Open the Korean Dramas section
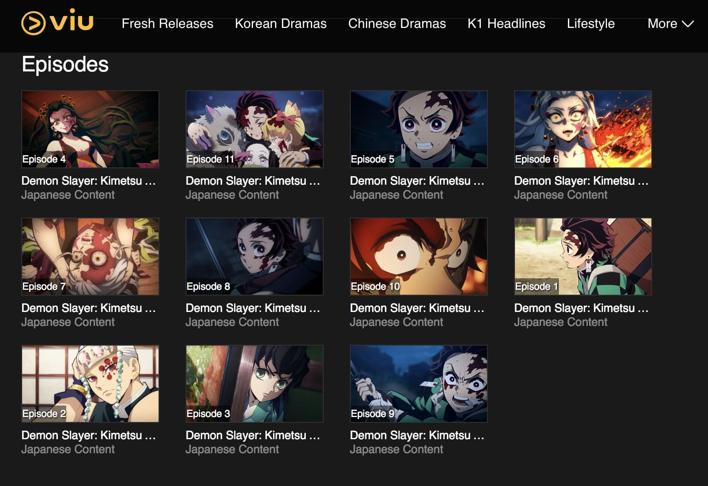This screenshot has height=486, width=708. [280, 24]
